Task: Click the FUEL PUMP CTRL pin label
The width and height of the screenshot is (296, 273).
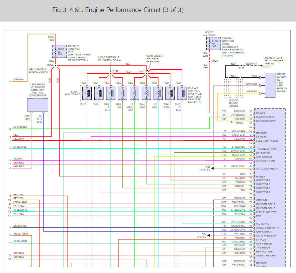Action: click(x=266, y=212)
